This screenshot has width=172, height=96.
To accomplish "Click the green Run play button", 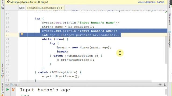I will (8, 90).
